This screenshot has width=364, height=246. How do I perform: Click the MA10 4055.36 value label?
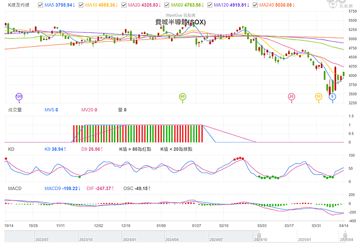point(101,5)
